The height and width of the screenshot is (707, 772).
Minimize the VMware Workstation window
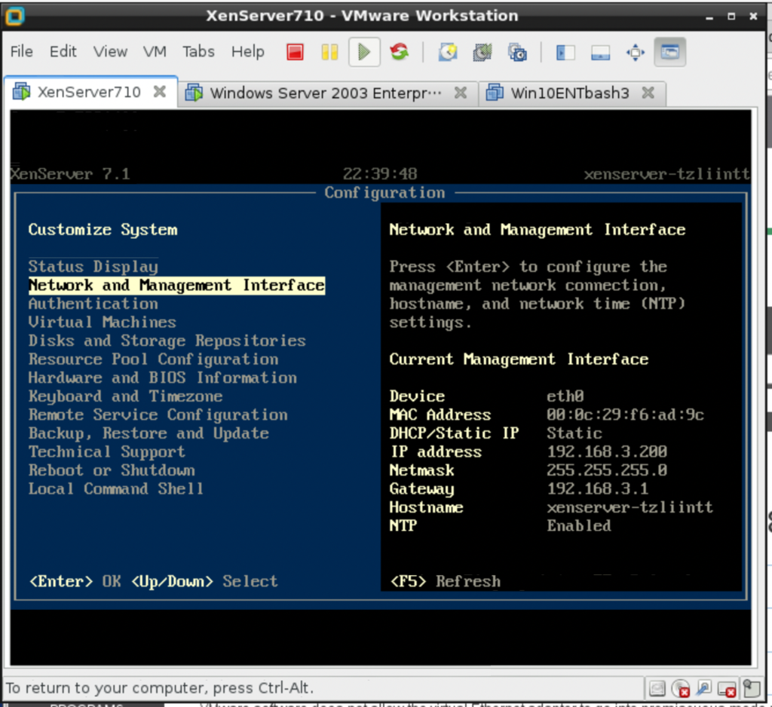pyautogui.click(x=709, y=17)
